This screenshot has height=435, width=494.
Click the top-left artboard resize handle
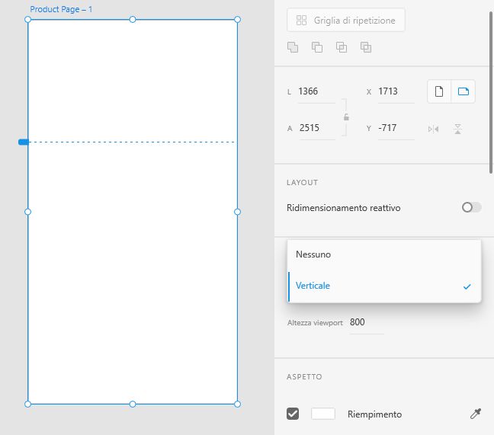point(27,20)
